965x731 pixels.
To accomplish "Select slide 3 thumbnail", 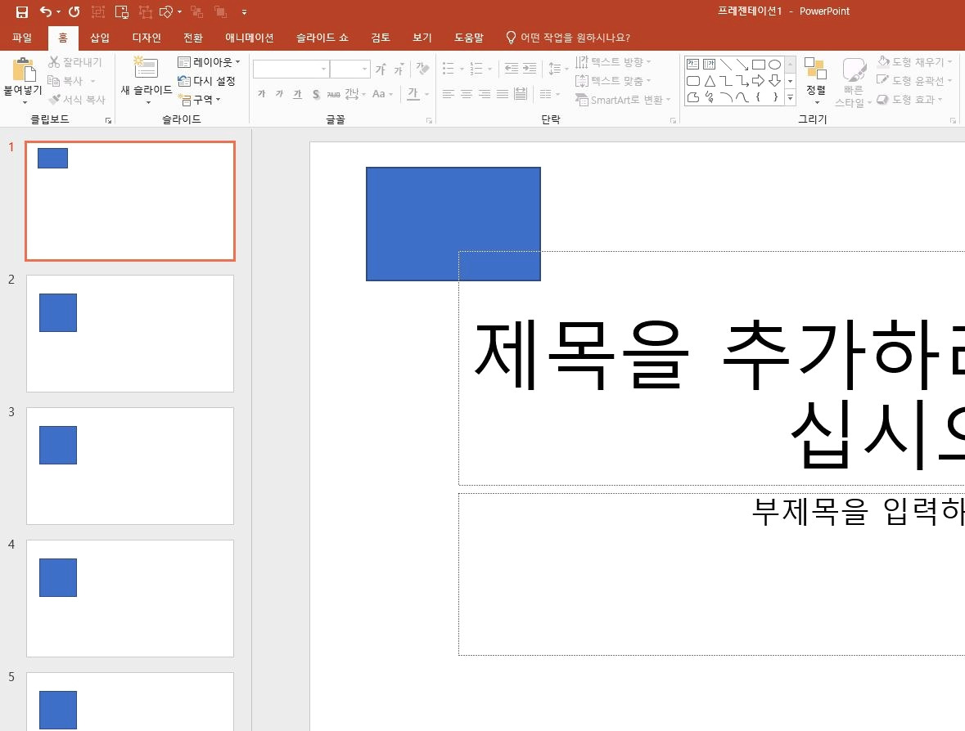I will [130, 466].
